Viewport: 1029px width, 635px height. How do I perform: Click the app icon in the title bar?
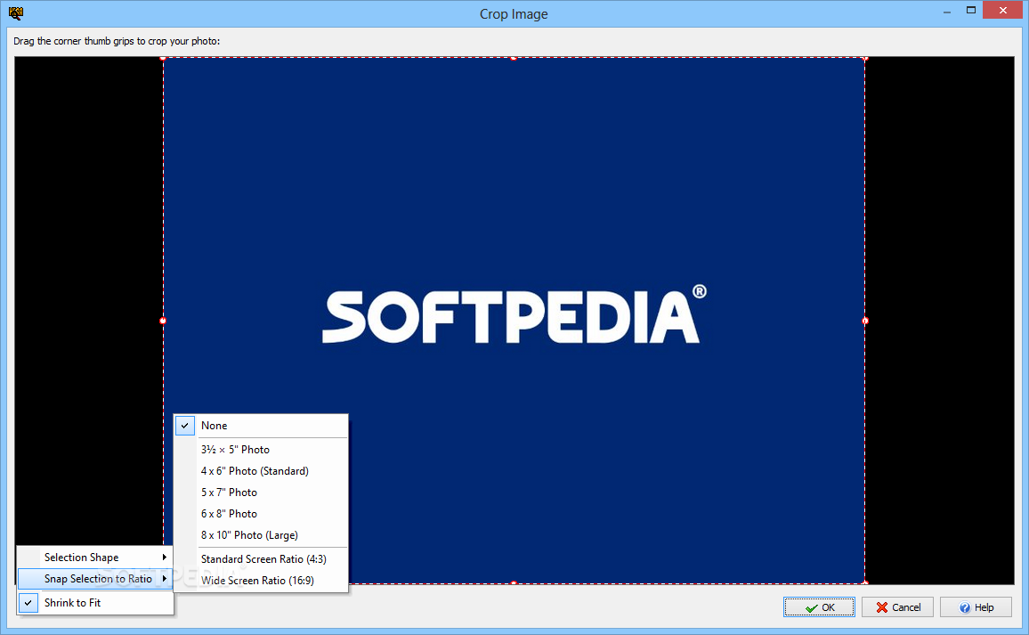(x=16, y=12)
